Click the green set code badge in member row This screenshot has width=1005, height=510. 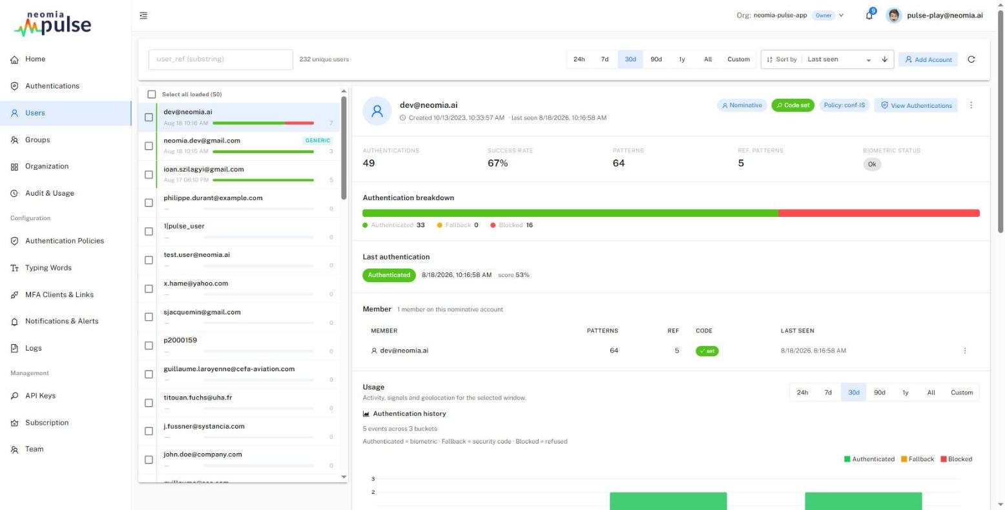(x=707, y=351)
